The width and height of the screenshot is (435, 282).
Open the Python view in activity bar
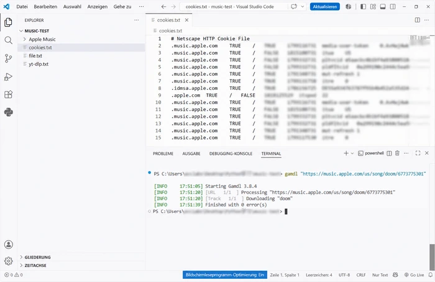click(x=8, y=112)
